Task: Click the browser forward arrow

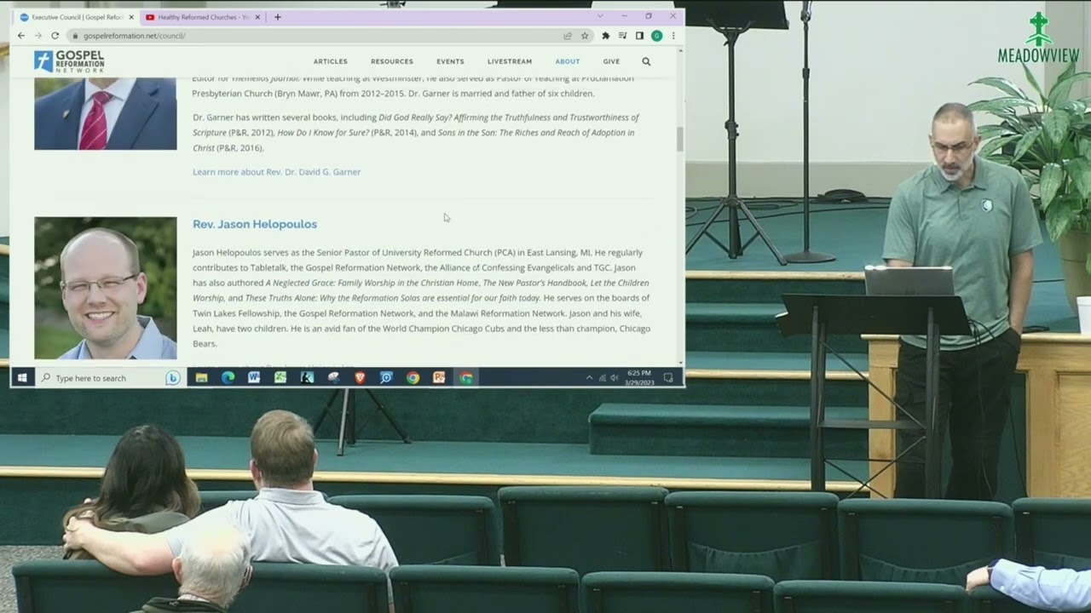Action: (38, 36)
